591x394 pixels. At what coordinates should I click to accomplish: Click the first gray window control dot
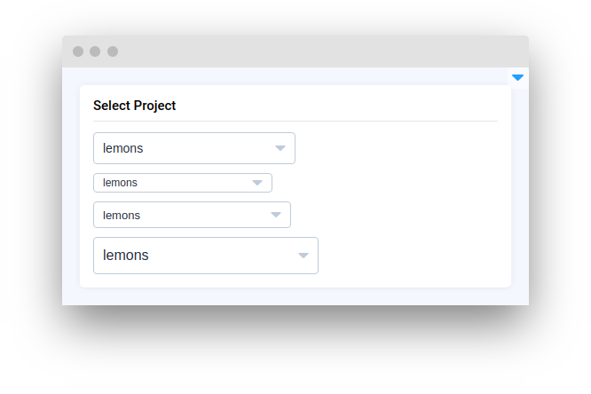[x=78, y=51]
